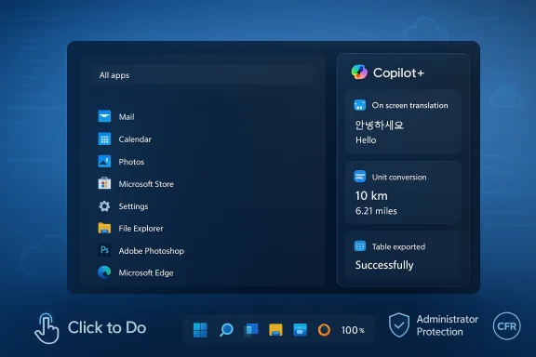The height and width of the screenshot is (357, 536).
Task: Click the Unit conversion icon
Action: (359, 177)
